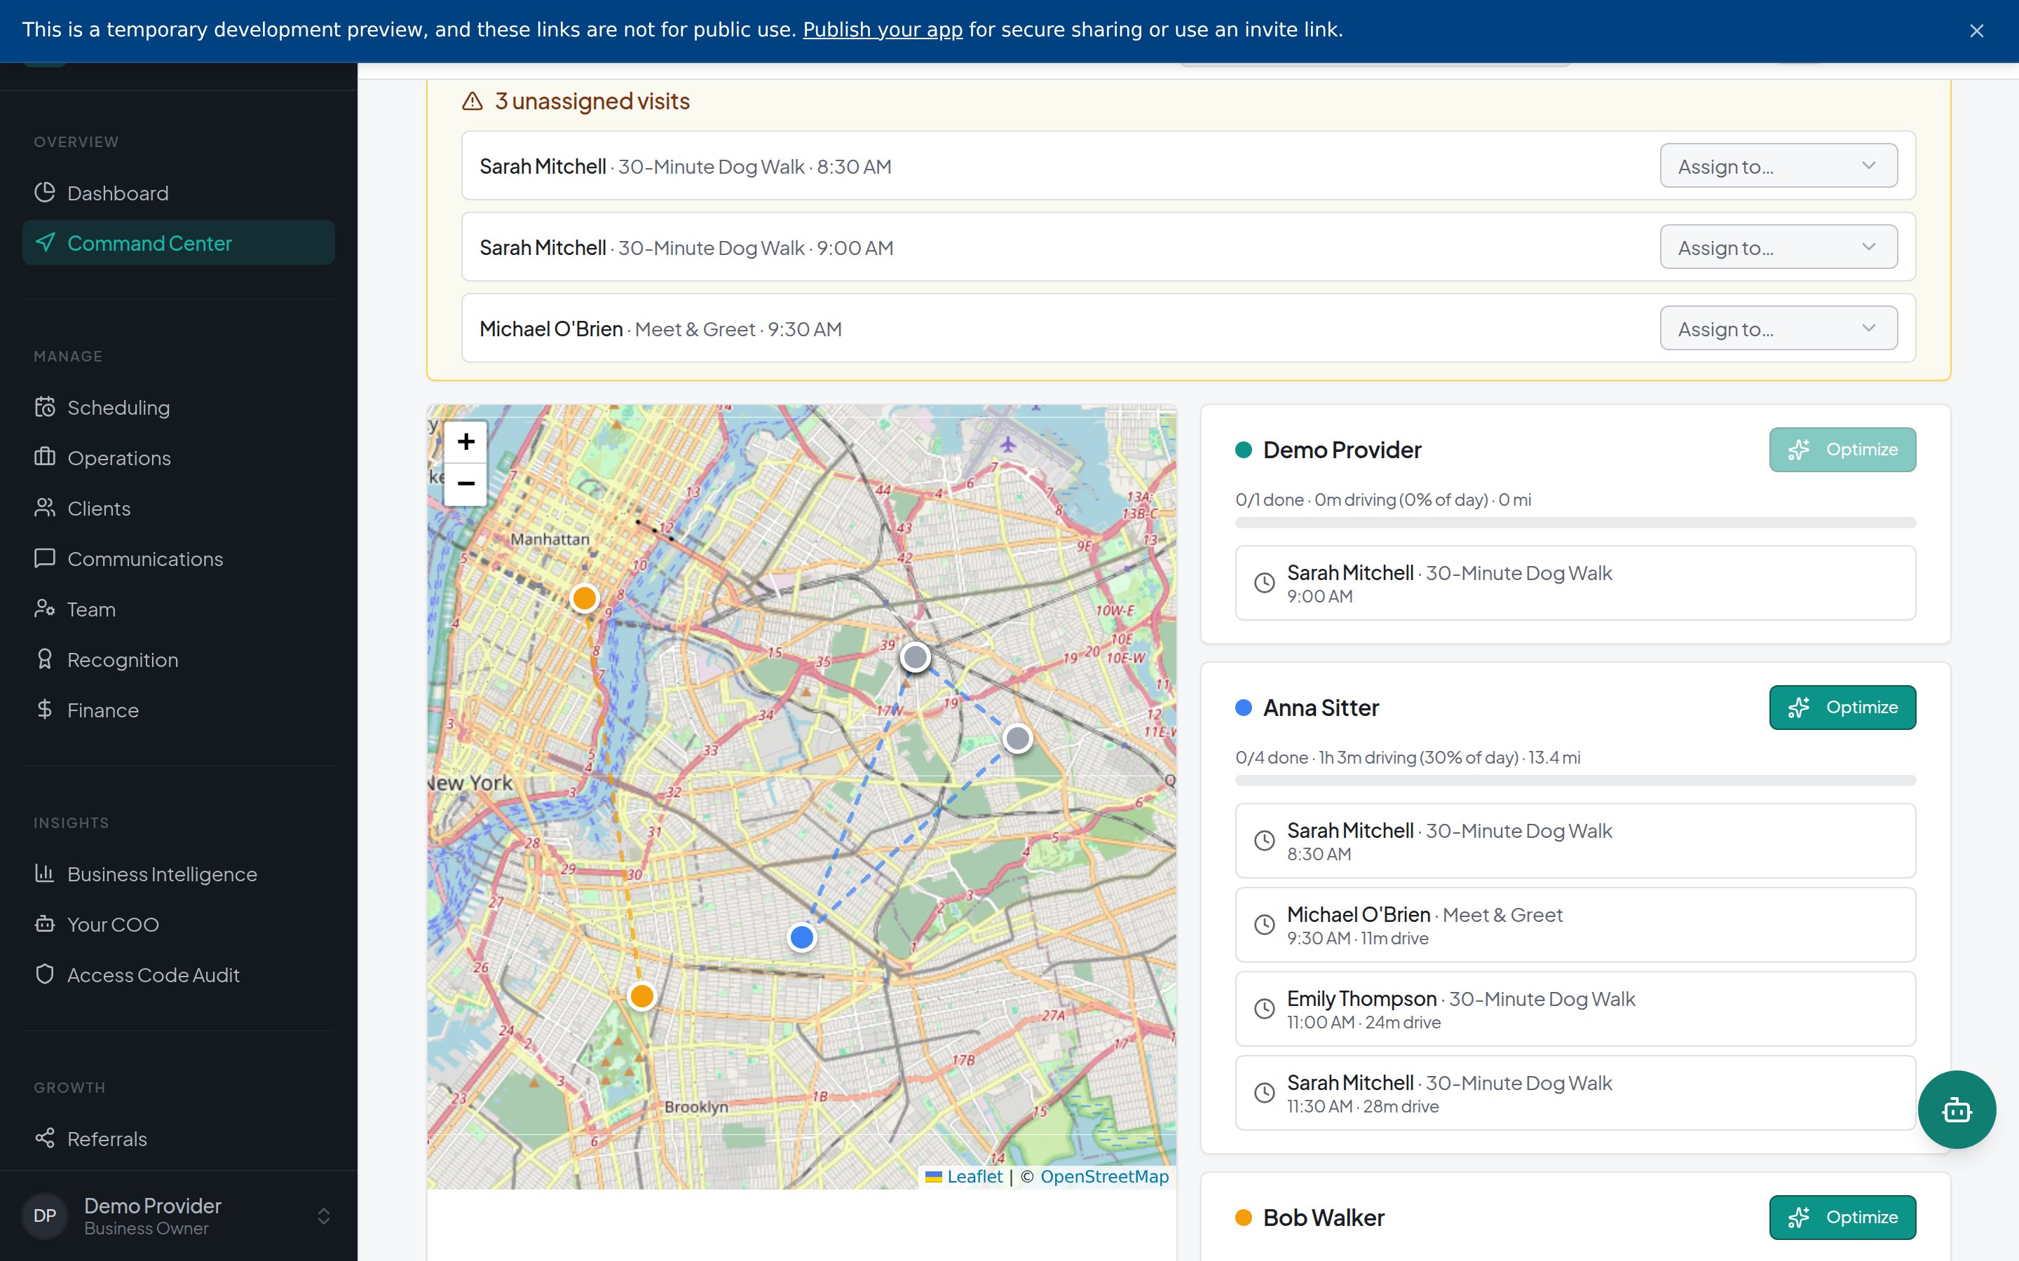Open Michael O'Brien Meet & Greet visit card
This screenshot has height=1261, width=2019.
1575,925
